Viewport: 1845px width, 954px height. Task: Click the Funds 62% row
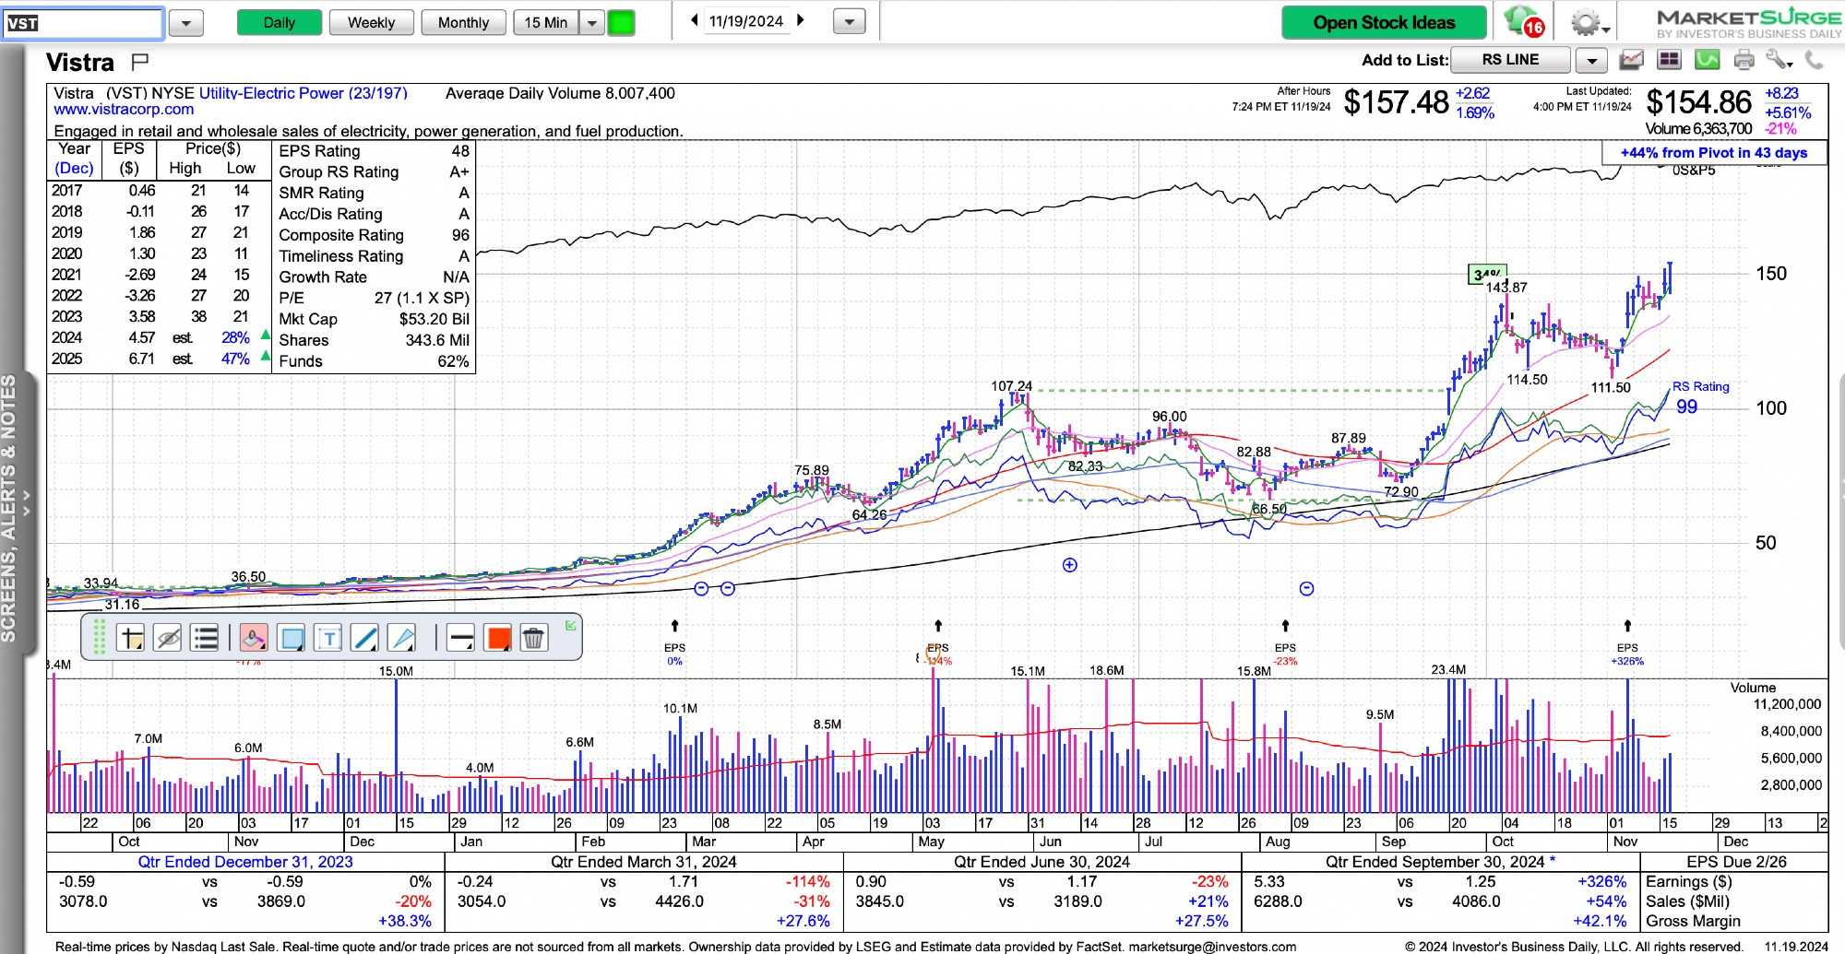pyautogui.click(x=374, y=361)
